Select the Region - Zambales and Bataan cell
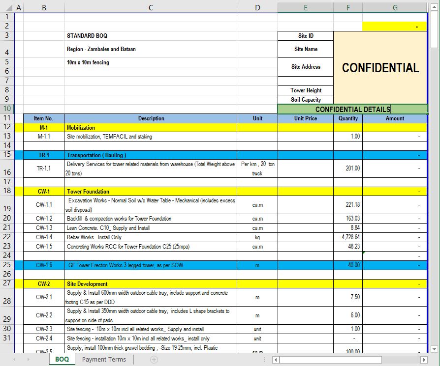Image resolution: width=440 pixels, height=366 pixels. tap(151, 49)
